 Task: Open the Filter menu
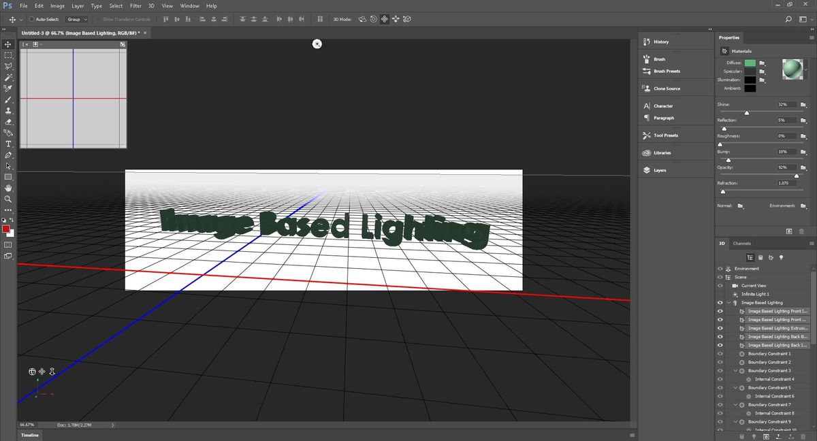135,5
